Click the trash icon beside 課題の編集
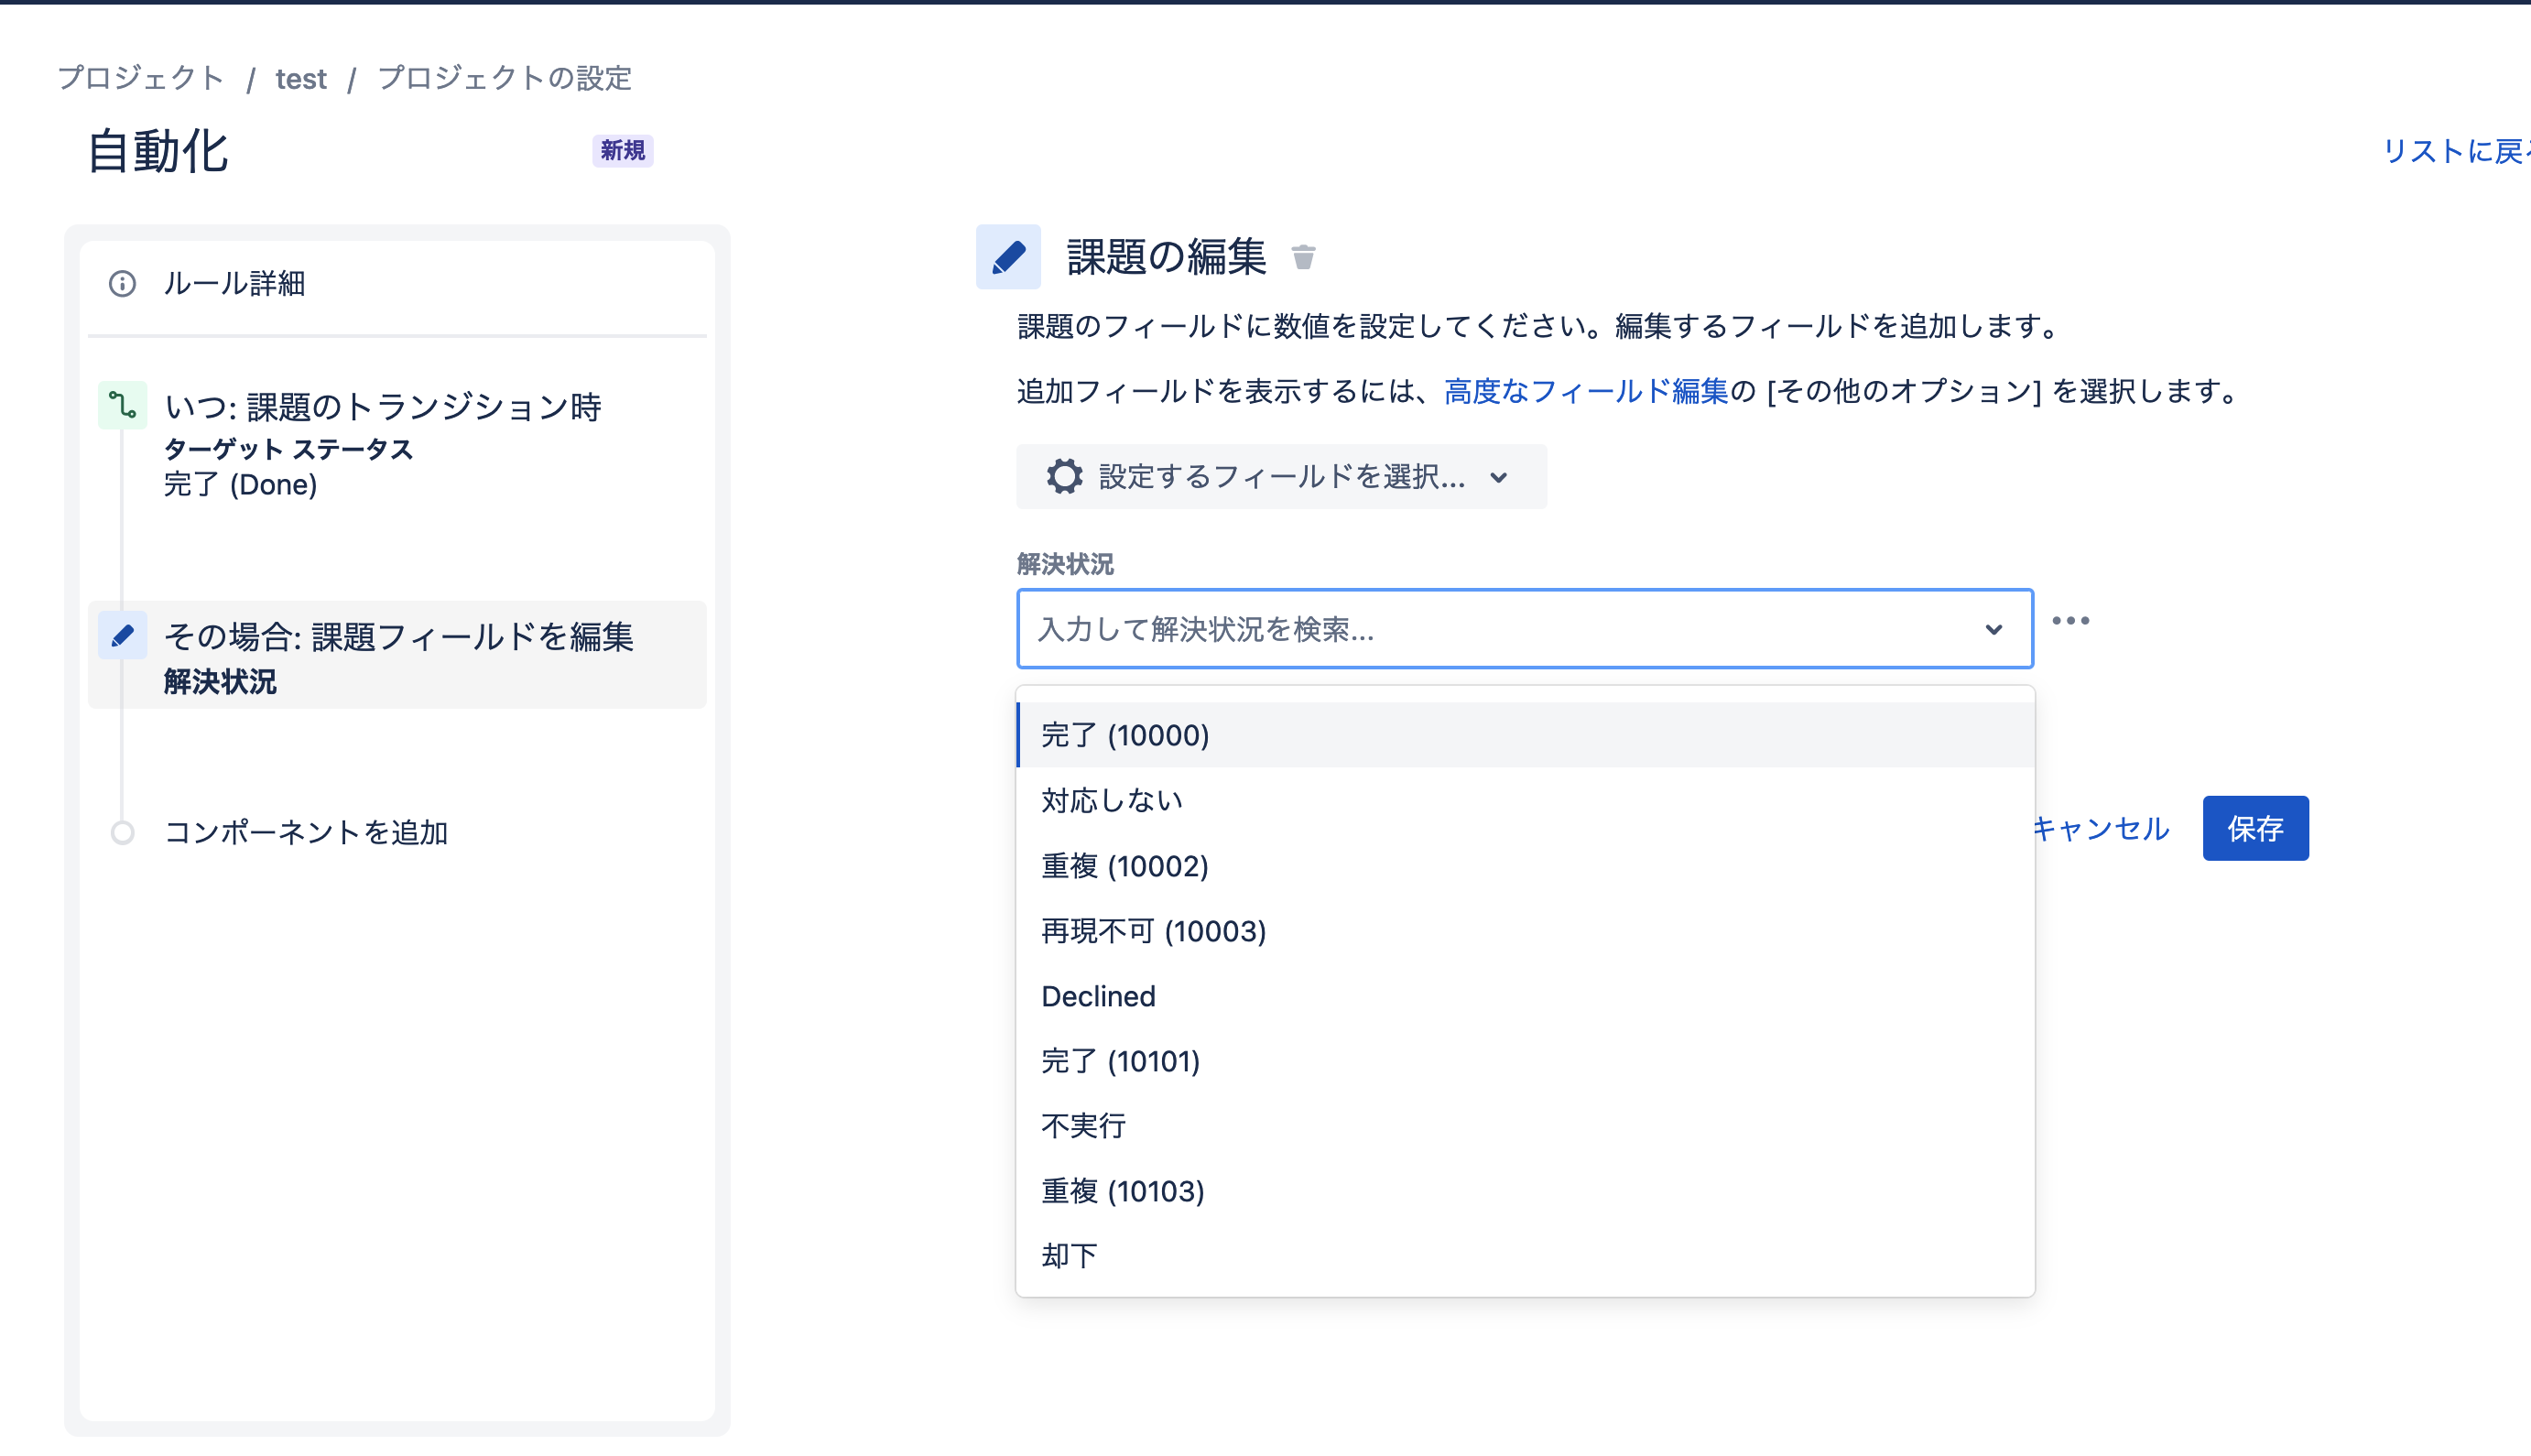The height and width of the screenshot is (1456, 2531). 1303,257
